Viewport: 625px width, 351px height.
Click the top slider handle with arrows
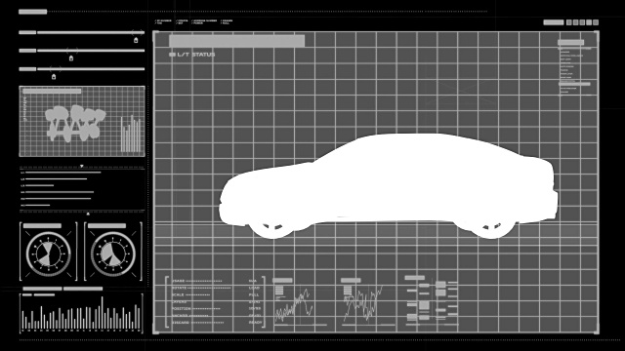pos(138,32)
